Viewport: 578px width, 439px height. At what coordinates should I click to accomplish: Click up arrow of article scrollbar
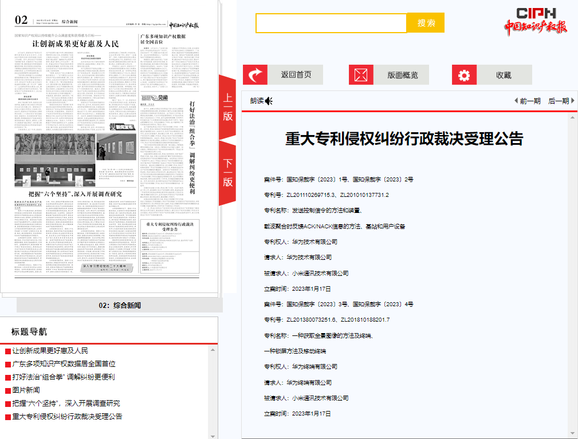tap(572, 117)
